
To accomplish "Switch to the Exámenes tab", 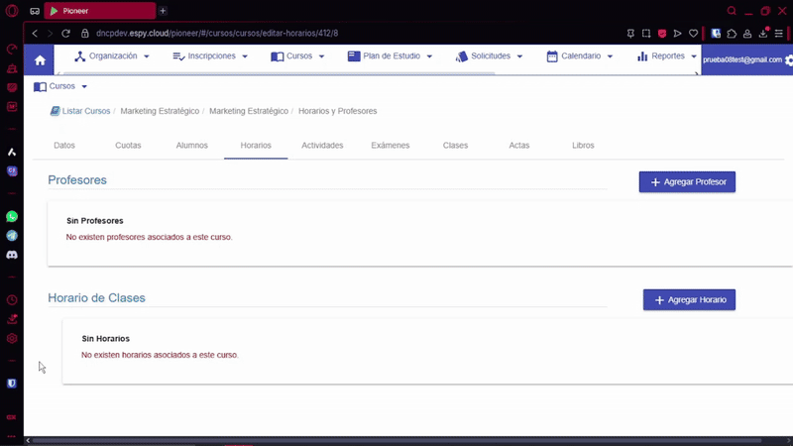I will point(390,146).
